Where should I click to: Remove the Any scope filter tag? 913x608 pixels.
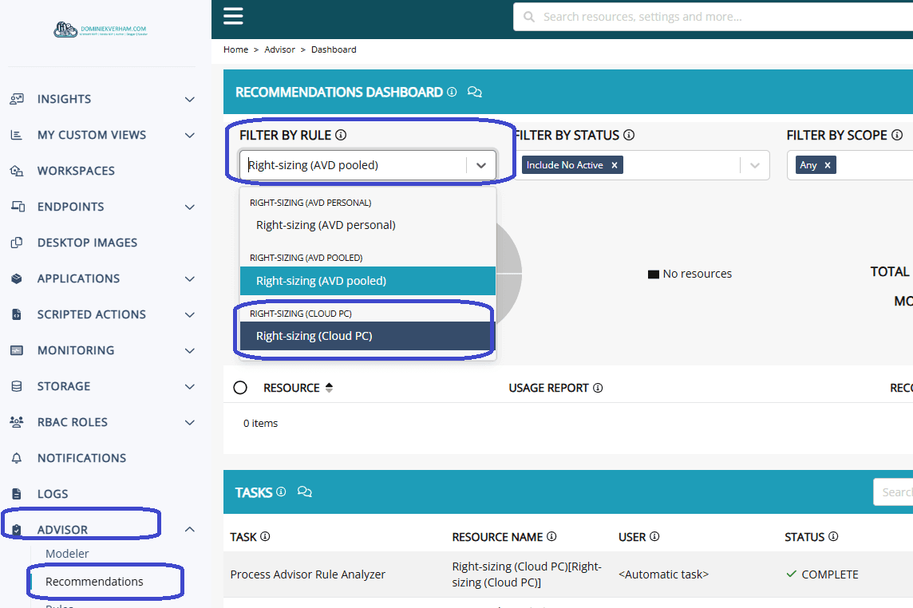[828, 165]
